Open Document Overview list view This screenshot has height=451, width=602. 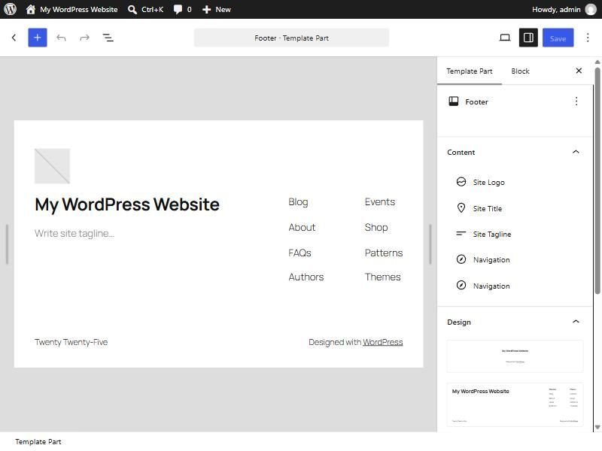pos(108,38)
